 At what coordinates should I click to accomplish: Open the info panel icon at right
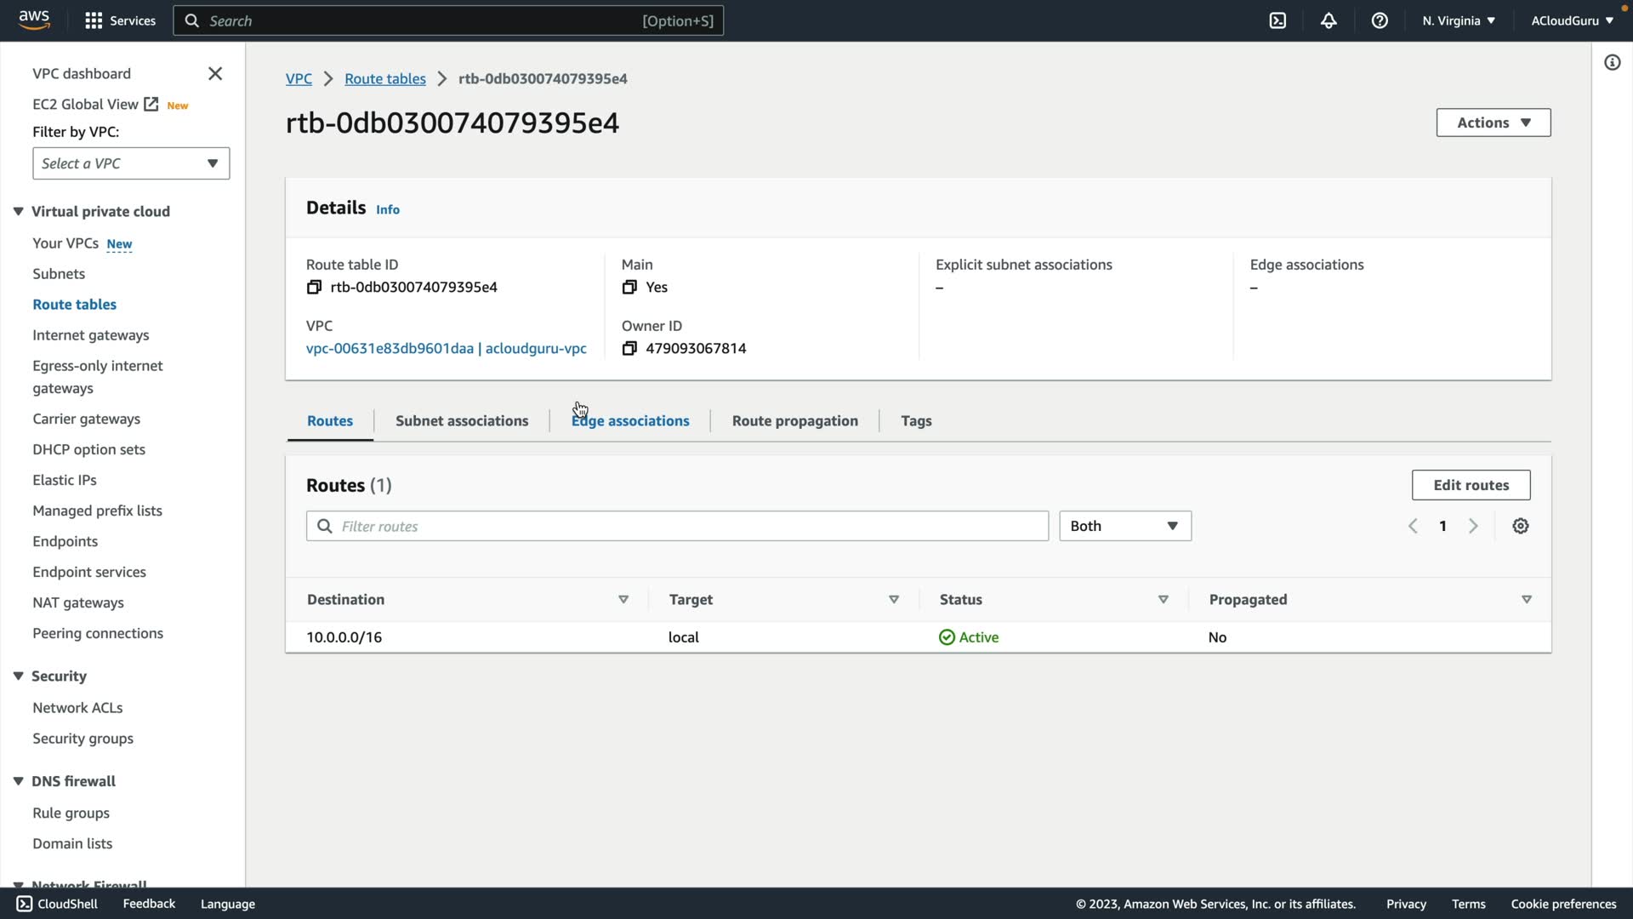[x=1612, y=63]
